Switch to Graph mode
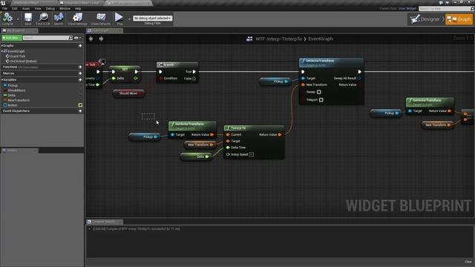Viewport: 475px width, 267px height. (x=459, y=19)
